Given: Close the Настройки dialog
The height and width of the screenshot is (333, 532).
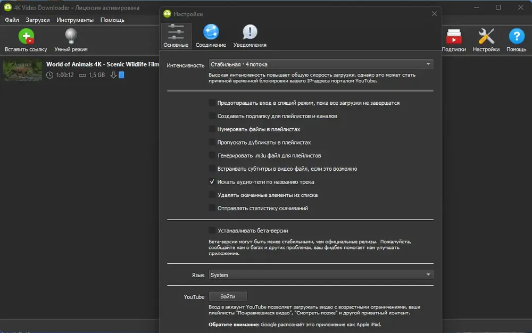Looking at the screenshot, I should coord(434,14).
